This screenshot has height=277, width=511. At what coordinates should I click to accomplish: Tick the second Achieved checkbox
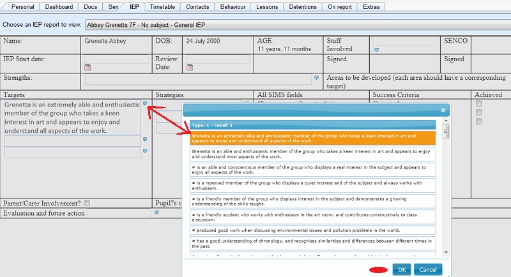click(478, 112)
